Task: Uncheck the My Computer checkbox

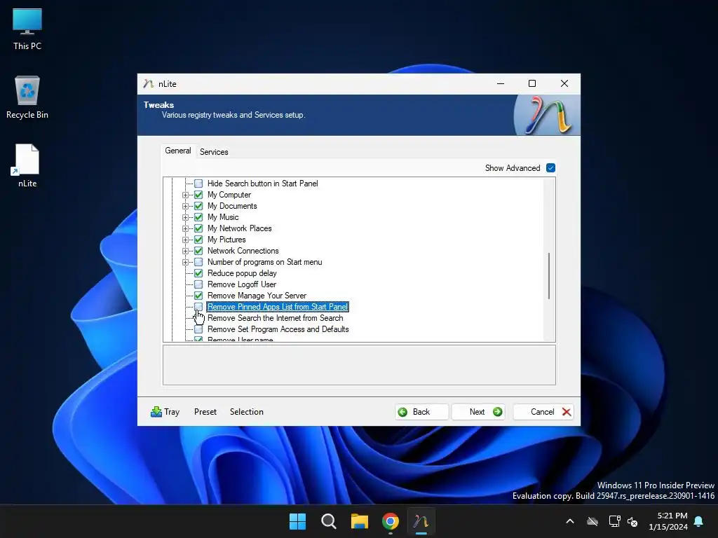Action: (198, 195)
